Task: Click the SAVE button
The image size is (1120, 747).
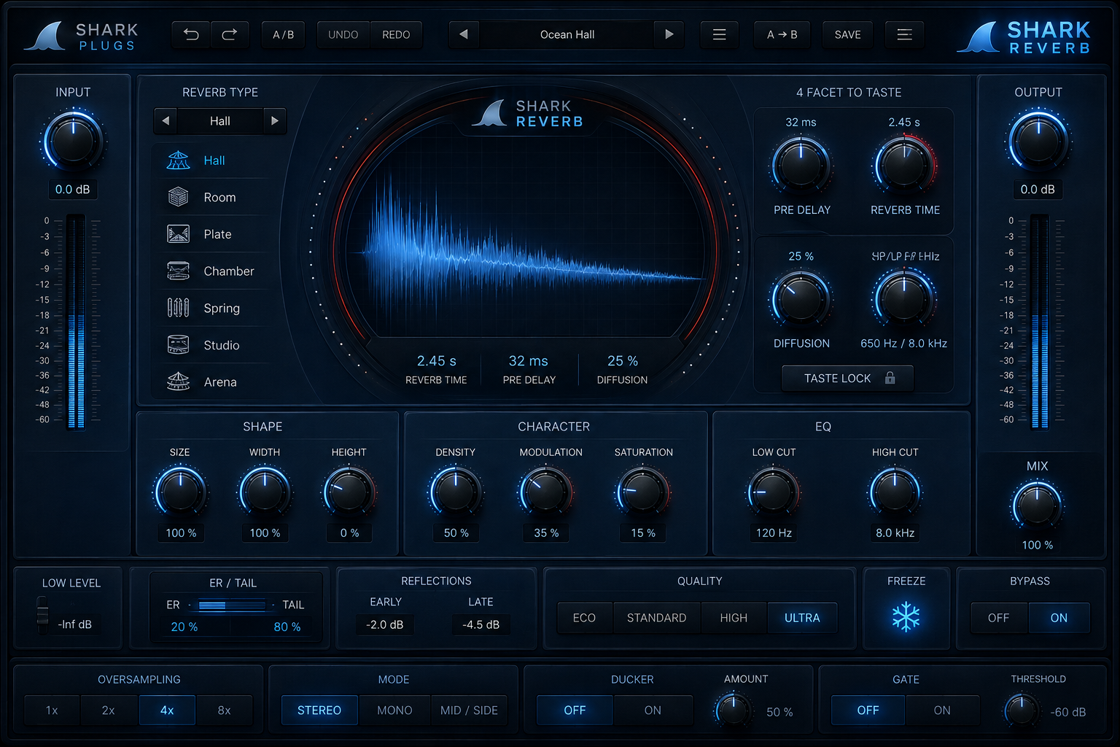Action: (x=847, y=34)
